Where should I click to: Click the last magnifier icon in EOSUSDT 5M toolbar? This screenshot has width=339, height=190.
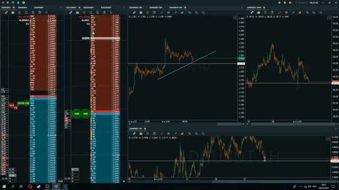click(203, 13)
